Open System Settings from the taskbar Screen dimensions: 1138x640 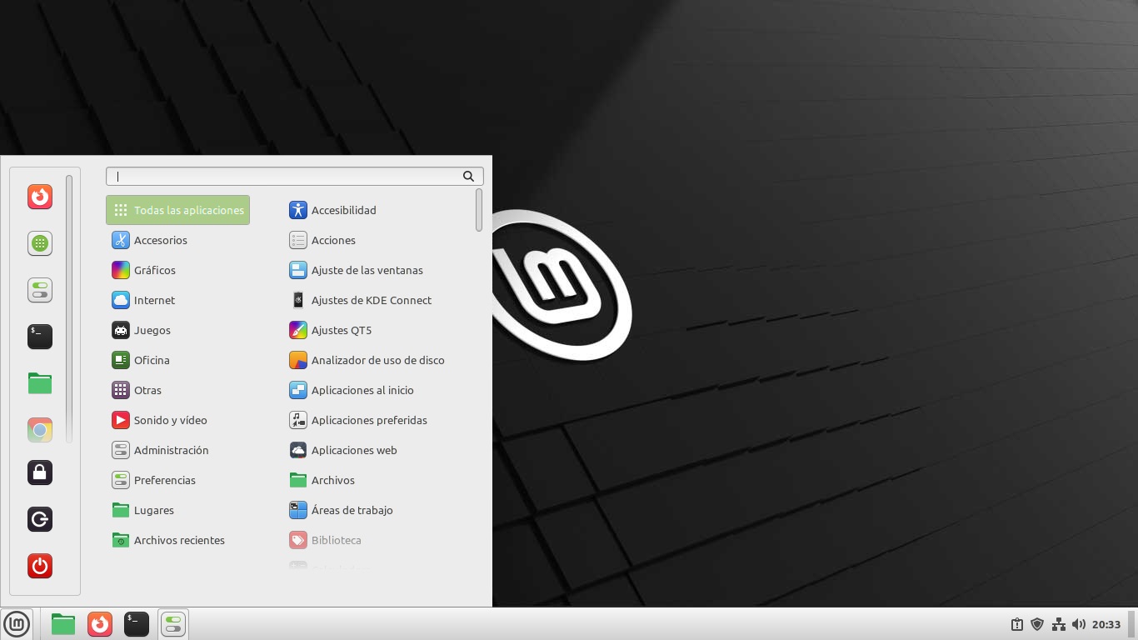tap(173, 623)
